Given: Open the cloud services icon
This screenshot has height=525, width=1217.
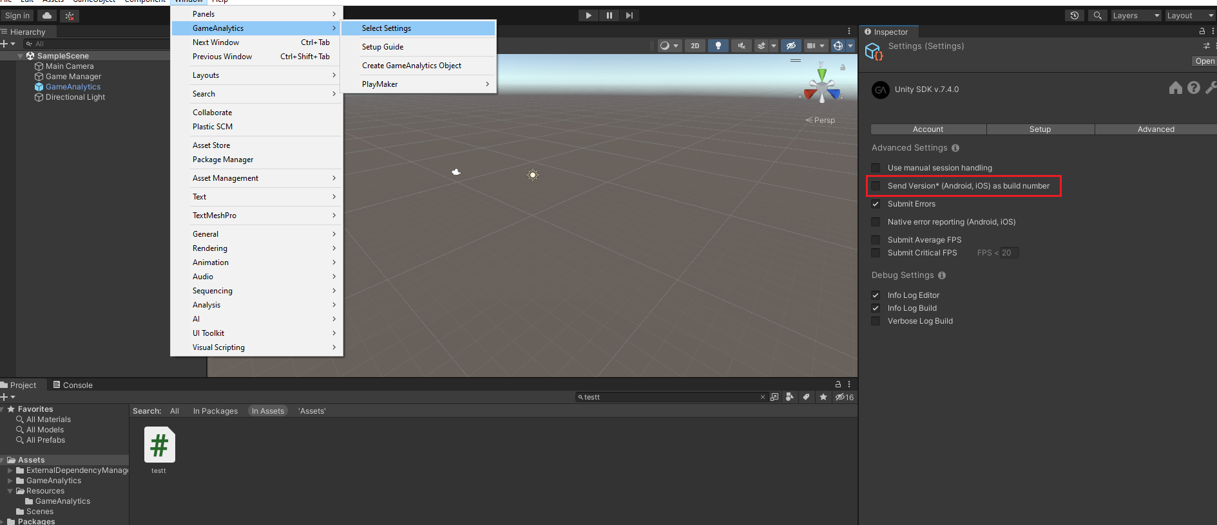Looking at the screenshot, I should [x=47, y=15].
